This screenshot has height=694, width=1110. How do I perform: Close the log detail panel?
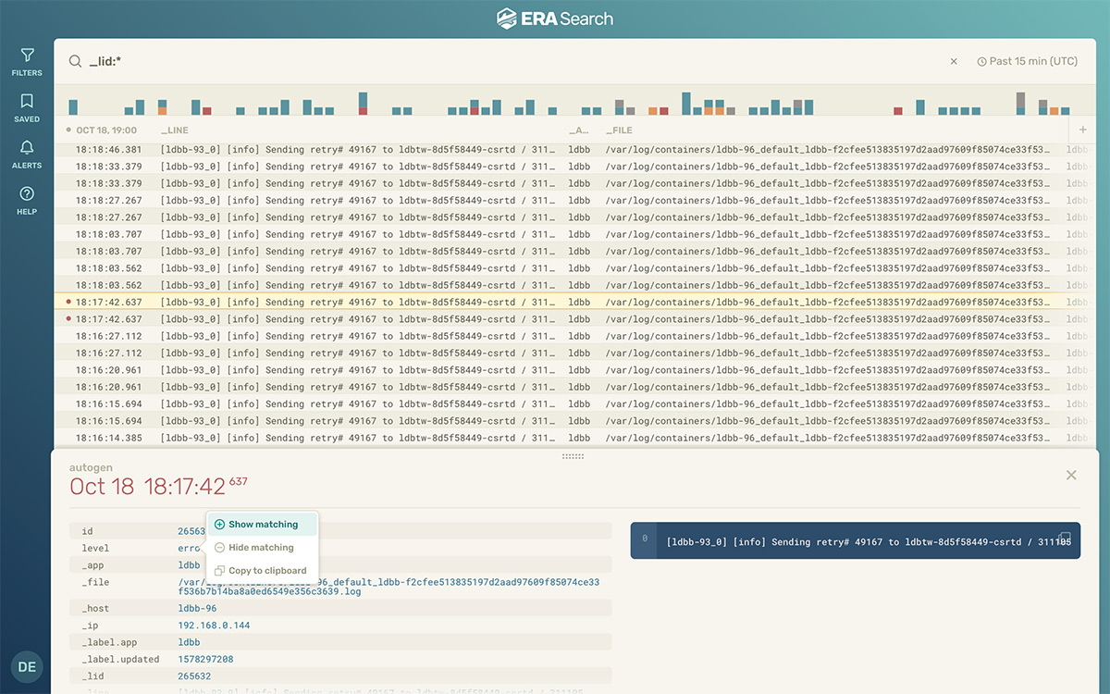[x=1071, y=476]
